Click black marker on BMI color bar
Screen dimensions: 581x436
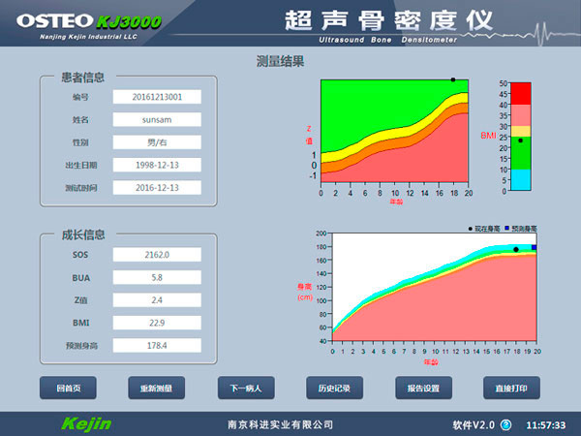click(521, 140)
